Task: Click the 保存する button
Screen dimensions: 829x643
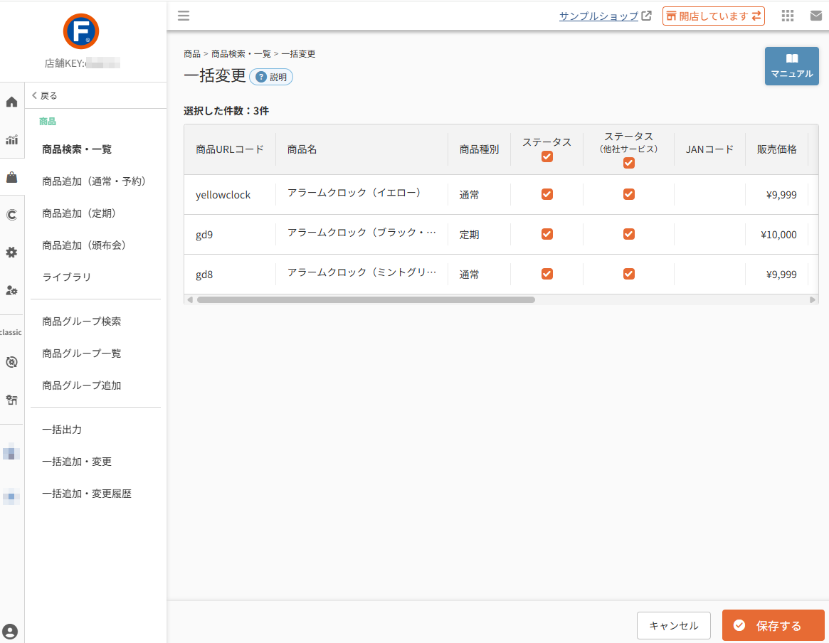Action: [773, 625]
